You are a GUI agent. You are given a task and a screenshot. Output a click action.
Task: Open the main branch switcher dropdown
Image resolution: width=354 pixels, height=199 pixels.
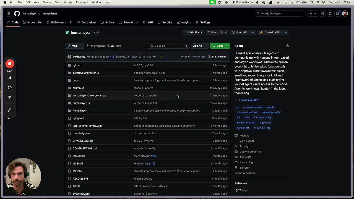(x=74, y=46)
